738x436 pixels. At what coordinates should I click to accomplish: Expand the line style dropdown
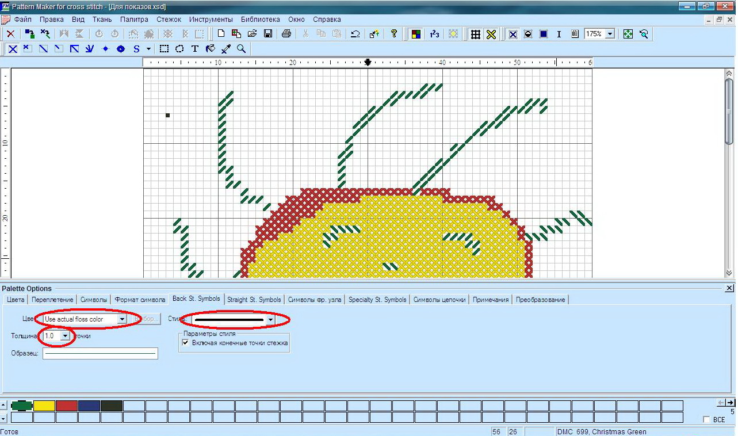(x=270, y=319)
